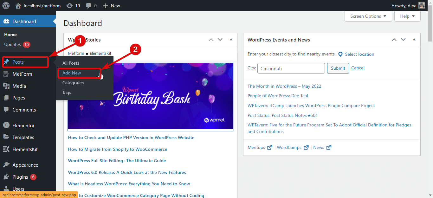Click the Templates folder icon

[x=6, y=137]
